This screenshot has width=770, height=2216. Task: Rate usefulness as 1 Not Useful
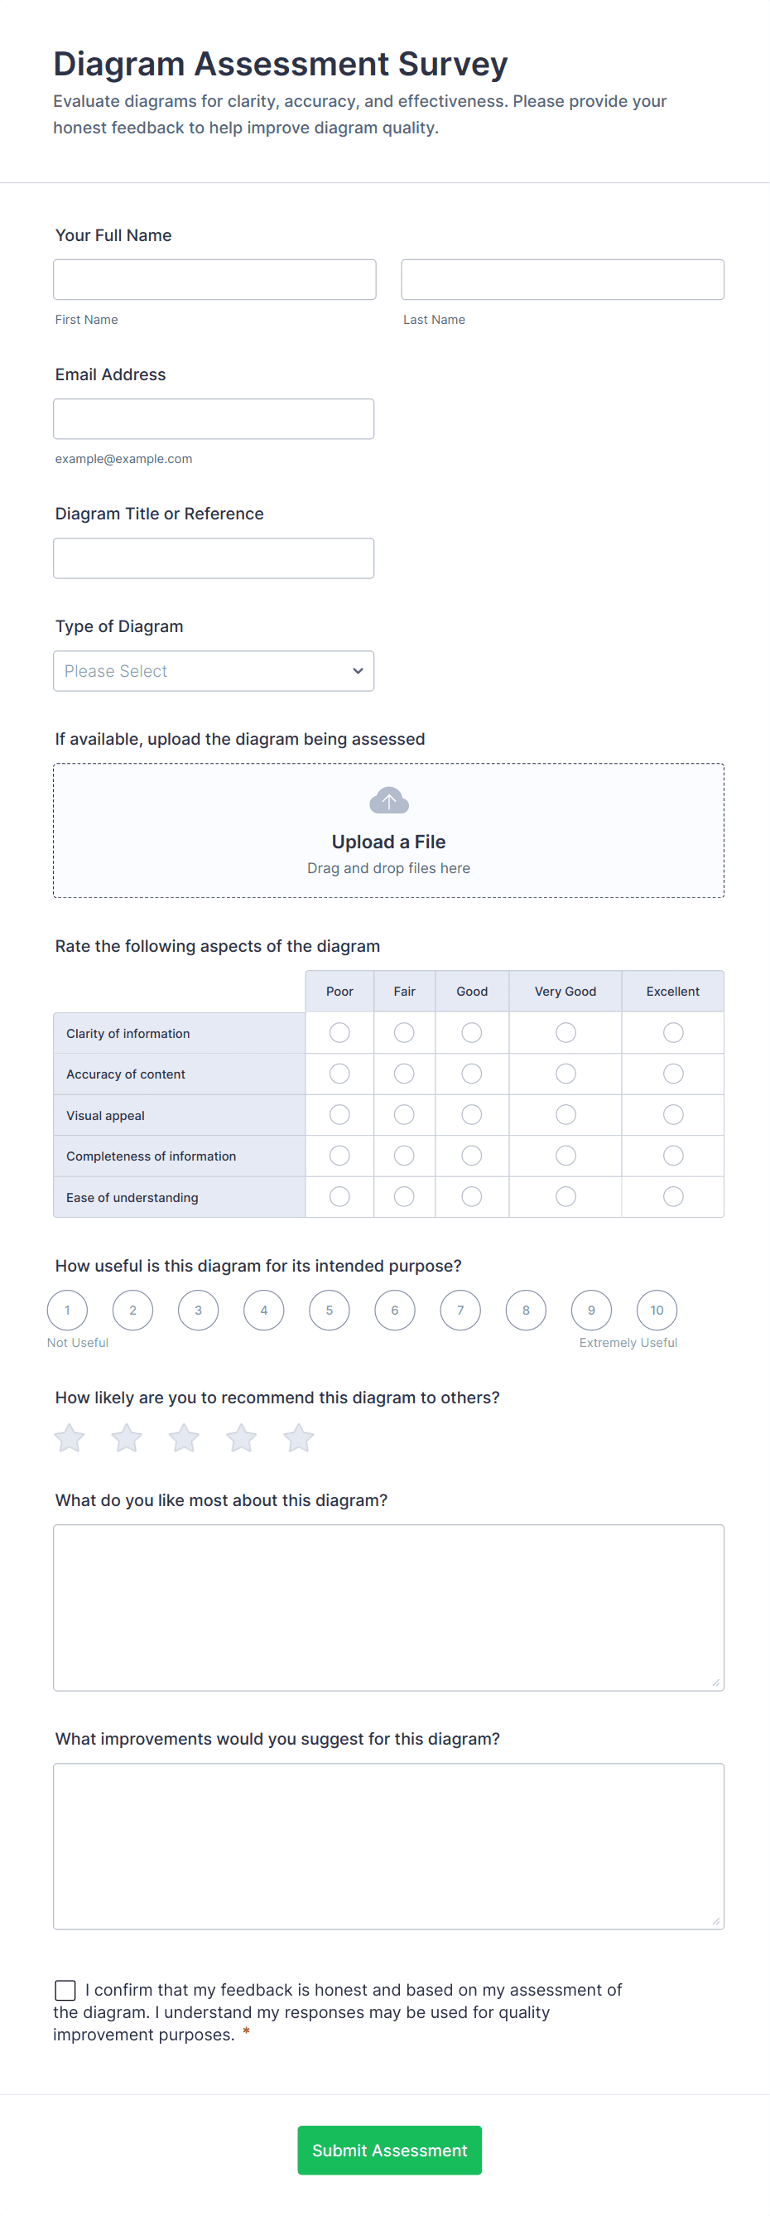67,1311
